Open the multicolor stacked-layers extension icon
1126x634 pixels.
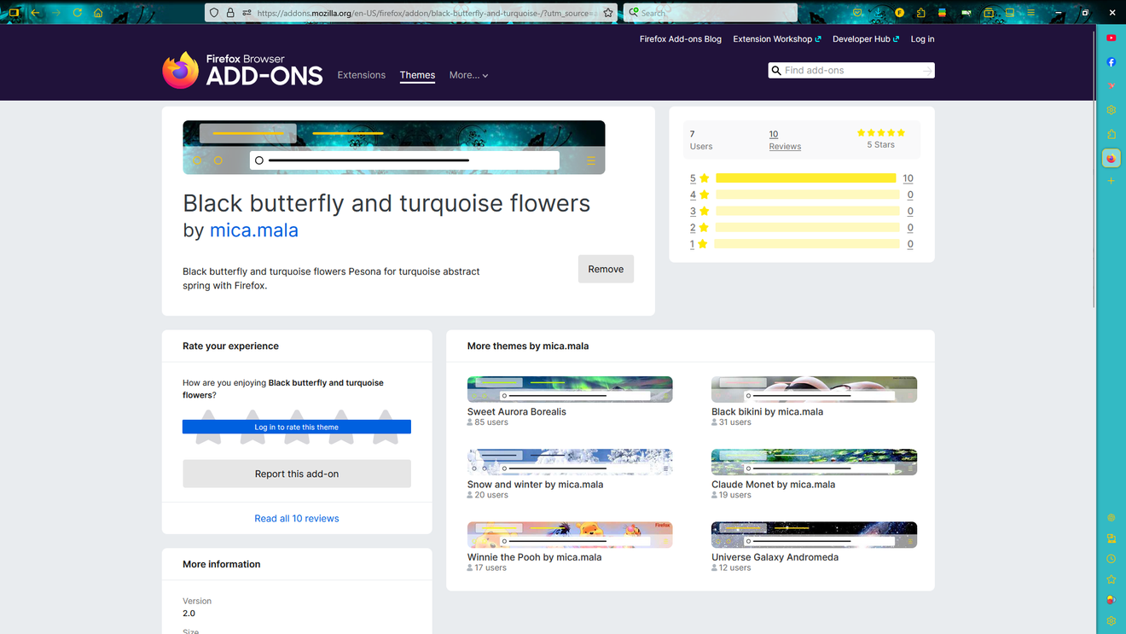[x=942, y=13]
